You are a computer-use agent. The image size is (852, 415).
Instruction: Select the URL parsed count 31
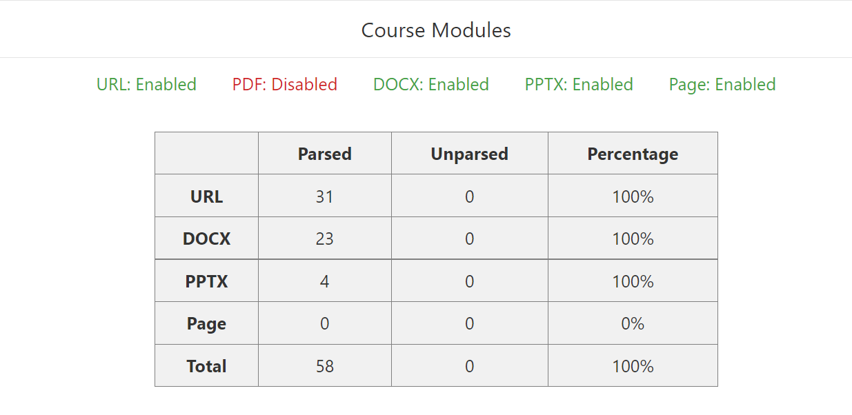[x=325, y=196]
